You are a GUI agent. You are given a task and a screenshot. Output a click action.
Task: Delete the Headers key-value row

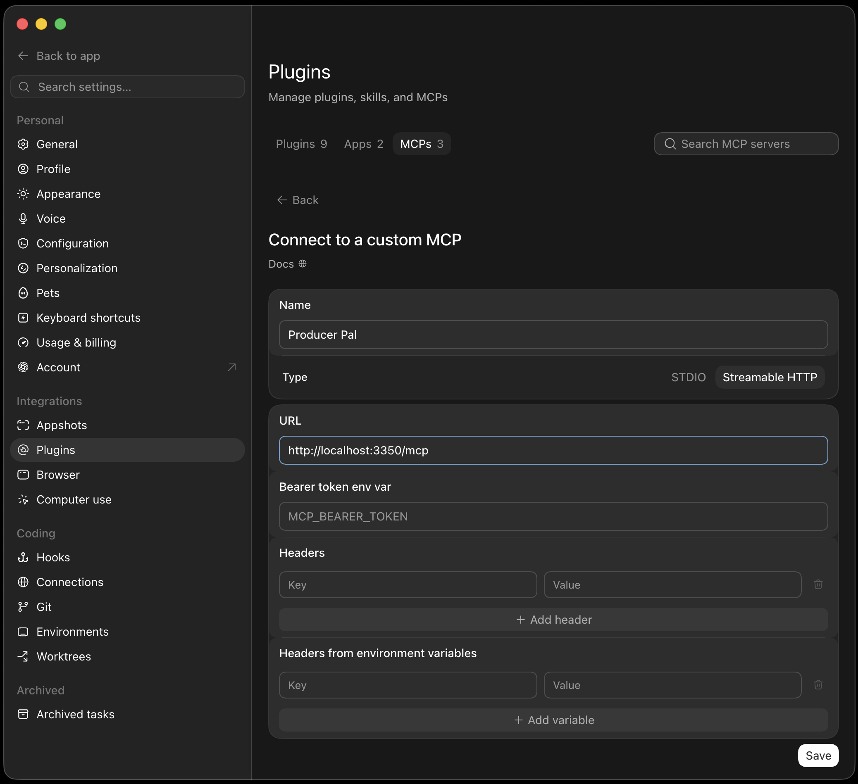818,584
